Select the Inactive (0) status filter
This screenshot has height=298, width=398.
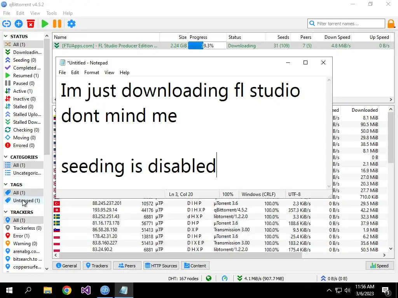[23, 99]
